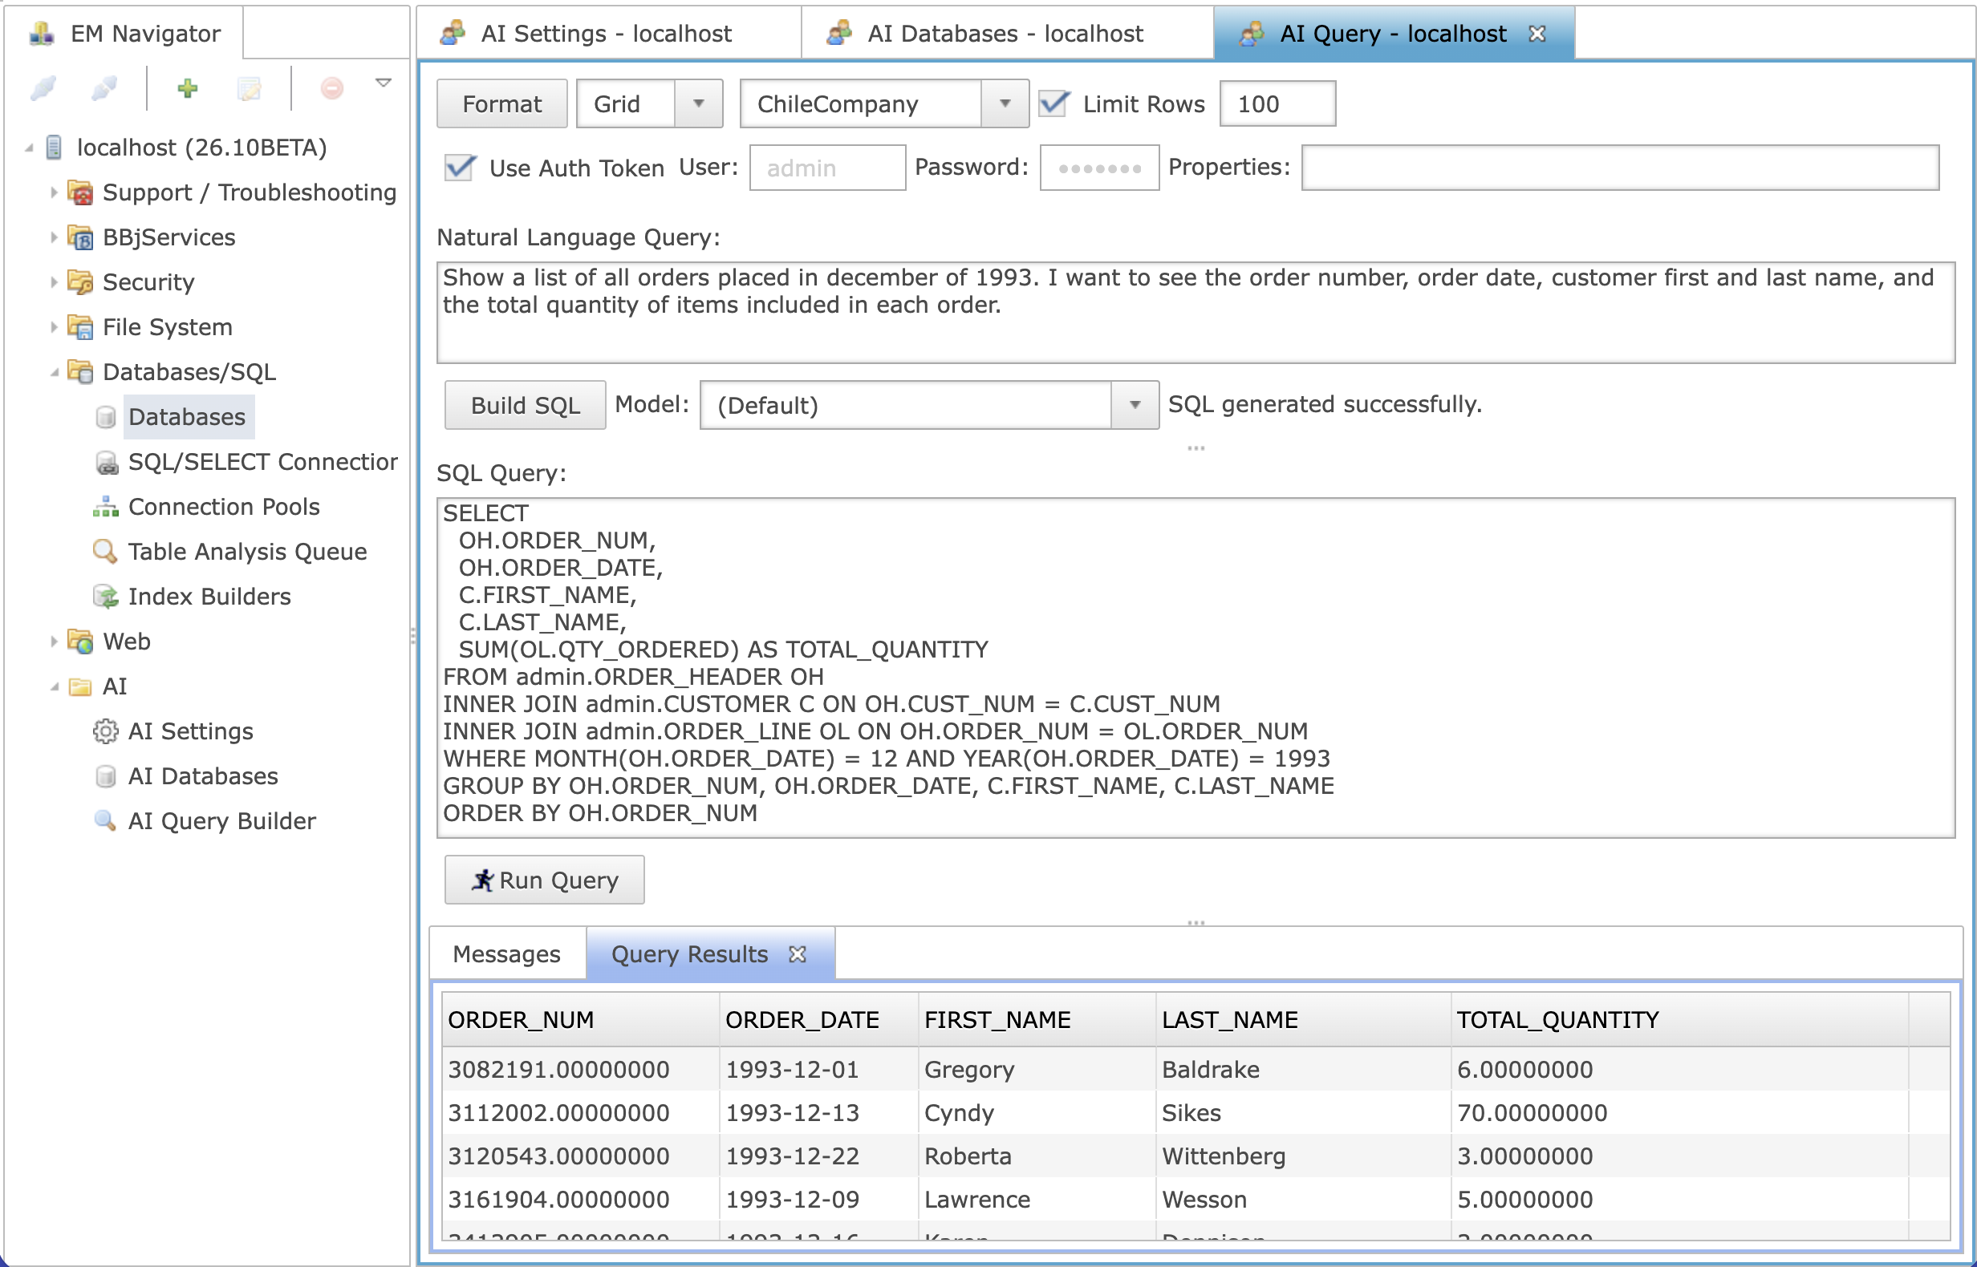This screenshot has height=1267, width=1977.
Task: Collapse the Databases/SQL tree node
Action: [55, 372]
